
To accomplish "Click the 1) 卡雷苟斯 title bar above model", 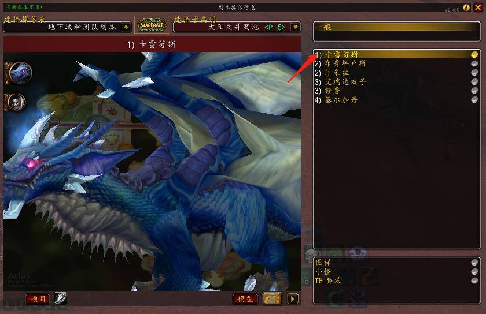I will click(152, 44).
